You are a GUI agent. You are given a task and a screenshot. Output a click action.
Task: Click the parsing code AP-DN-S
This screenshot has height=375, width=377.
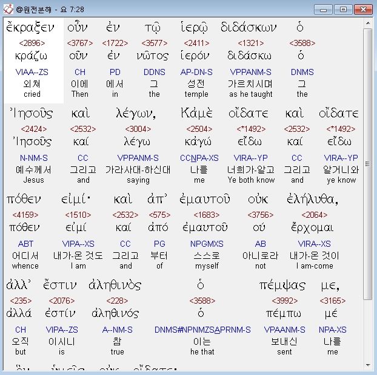196,72
